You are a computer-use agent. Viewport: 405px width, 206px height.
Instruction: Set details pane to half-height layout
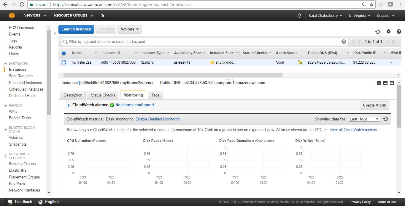coord(385,83)
